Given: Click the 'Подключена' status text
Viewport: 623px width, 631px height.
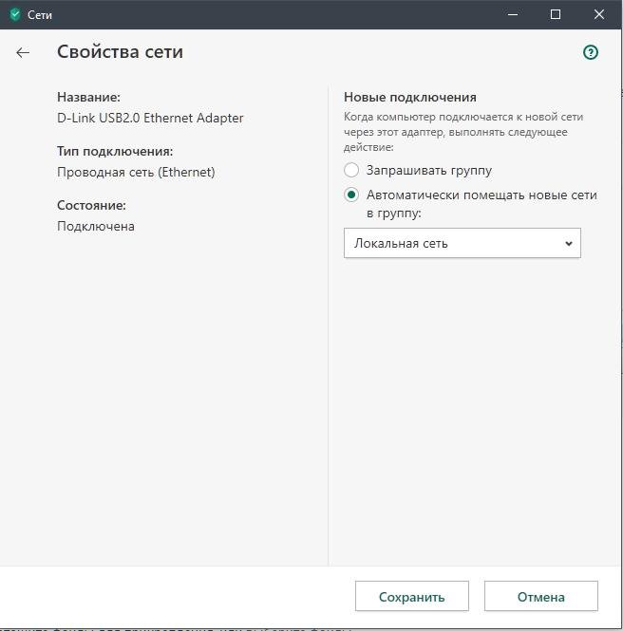Looking at the screenshot, I should click(96, 227).
